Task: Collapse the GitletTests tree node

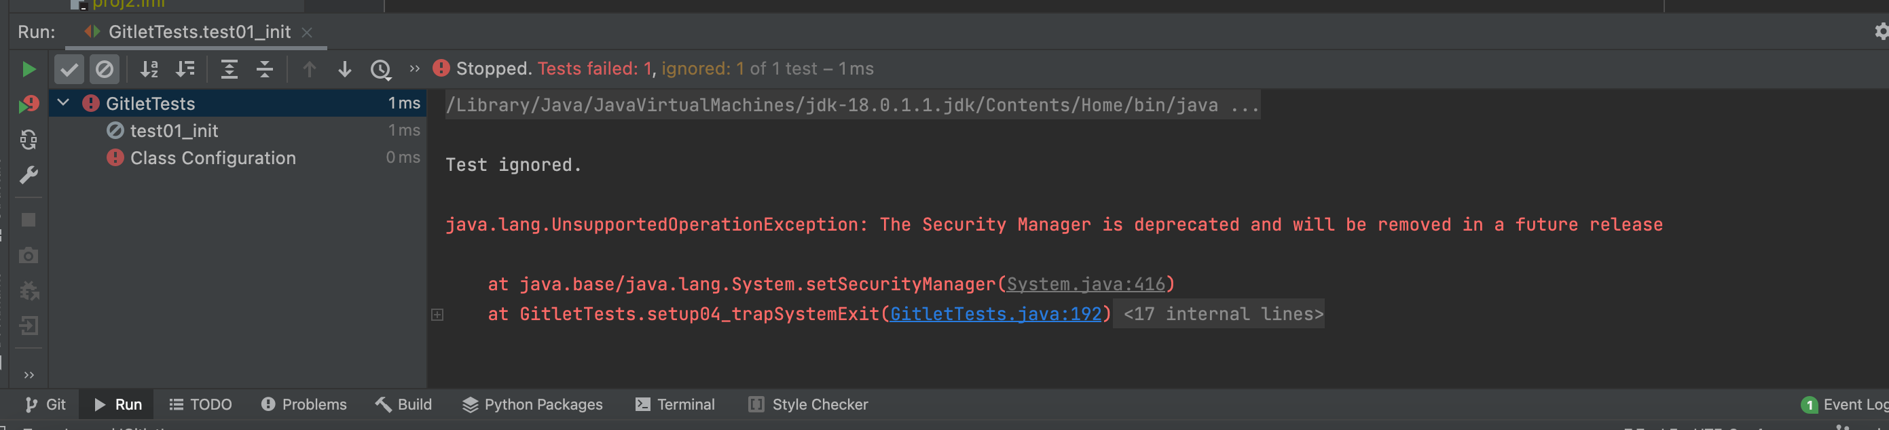Action: 64,103
